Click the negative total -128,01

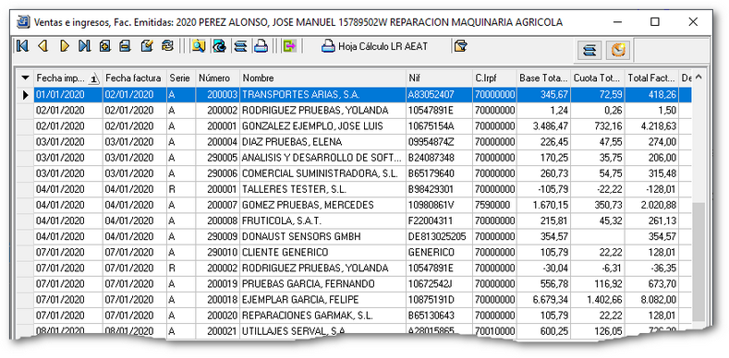click(x=651, y=189)
